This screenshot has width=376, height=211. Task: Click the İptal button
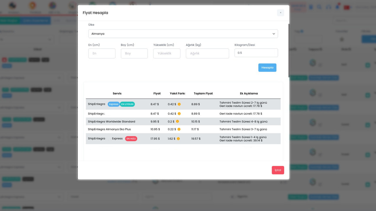pyautogui.click(x=278, y=170)
